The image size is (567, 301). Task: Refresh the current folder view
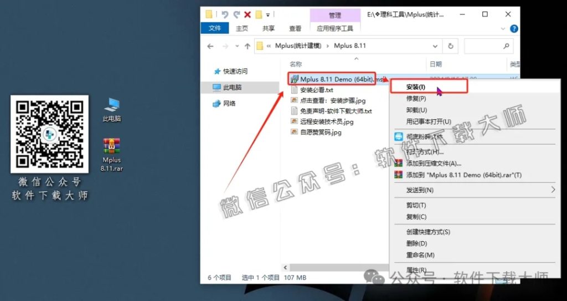coord(451,46)
